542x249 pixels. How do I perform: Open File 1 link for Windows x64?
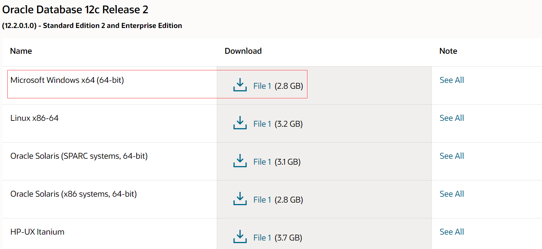point(262,86)
